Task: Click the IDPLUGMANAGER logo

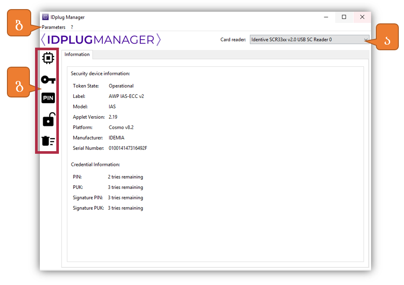Action: click(x=100, y=40)
